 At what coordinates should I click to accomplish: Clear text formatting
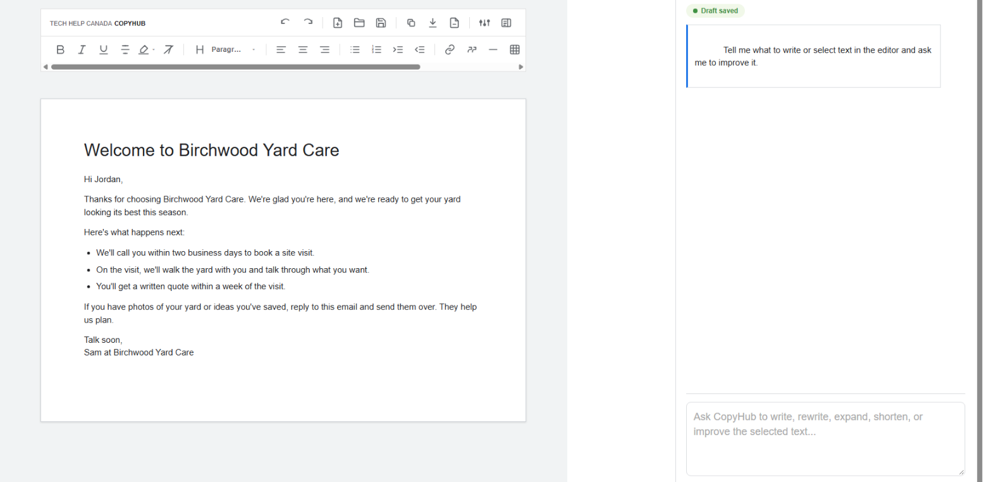click(x=168, y=49)
